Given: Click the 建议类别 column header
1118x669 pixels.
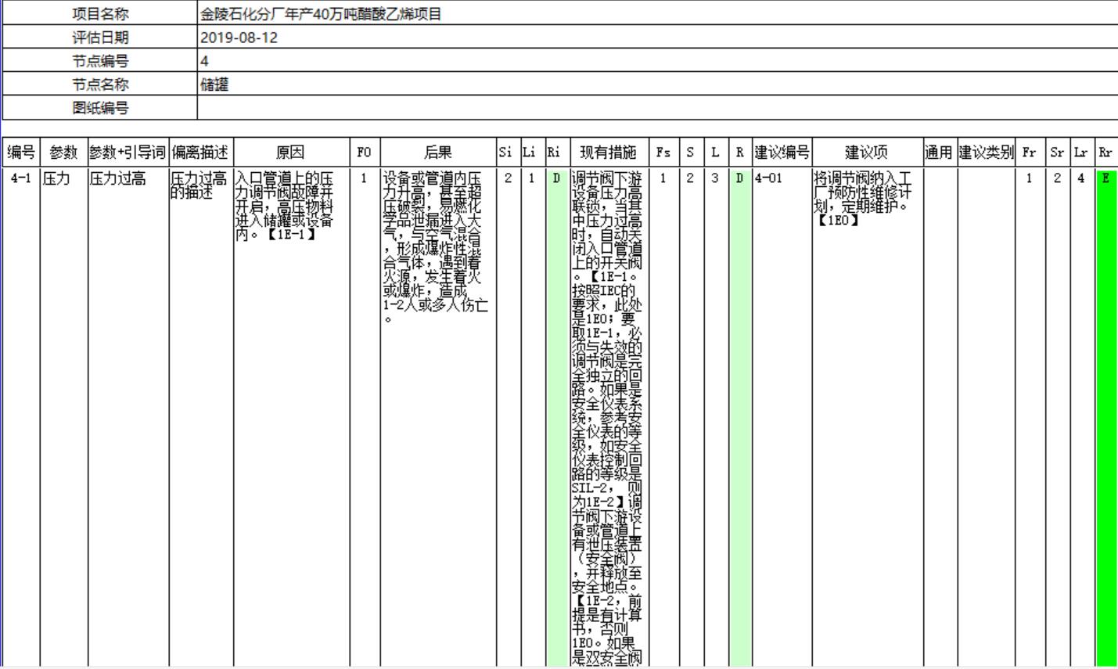Looking at the screenshot, I should coord(986,153).
